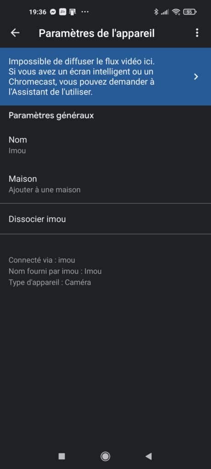Select 'Ajouter à une maison' subtitle

point(44,190)
